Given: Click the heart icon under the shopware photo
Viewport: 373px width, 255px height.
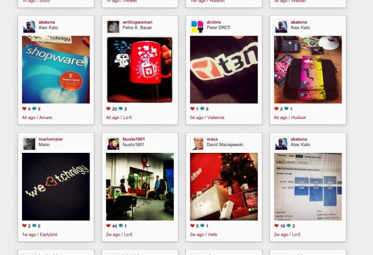Looking at the screenshot, I should click(x=24, y=108).
